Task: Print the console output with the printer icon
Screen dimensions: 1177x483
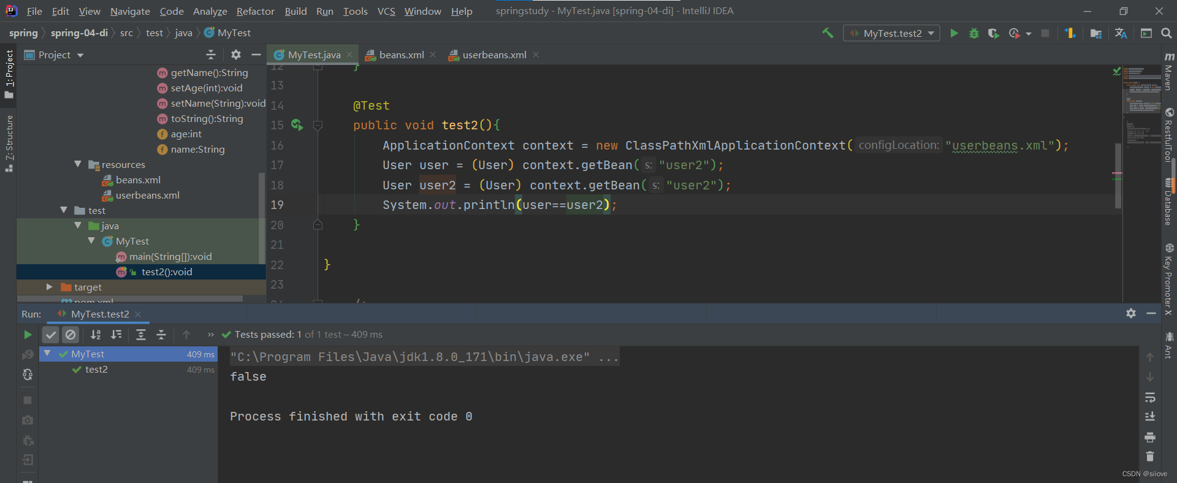Action: 1150,437
